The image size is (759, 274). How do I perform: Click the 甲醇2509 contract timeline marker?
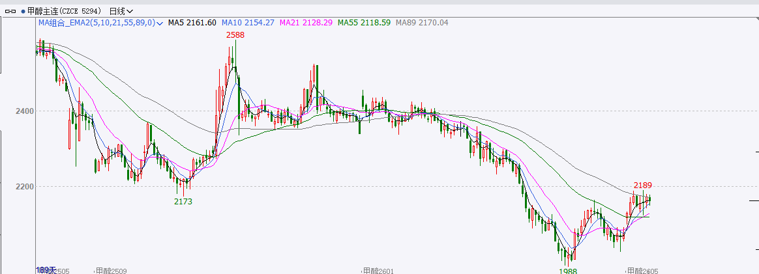tap(111, 270)
